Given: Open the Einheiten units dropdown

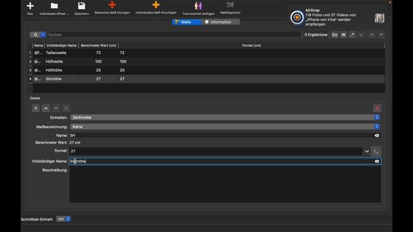Looking at the screenshot, I should [225, 117].
